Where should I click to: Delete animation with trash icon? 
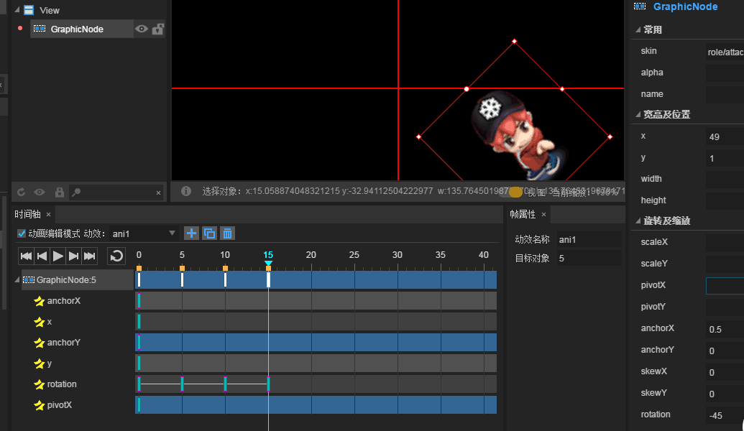click(x=228, y=233)
